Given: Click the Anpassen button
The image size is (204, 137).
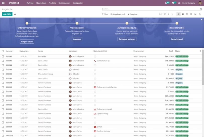Looking at the screenshot, I should (77, 39).
